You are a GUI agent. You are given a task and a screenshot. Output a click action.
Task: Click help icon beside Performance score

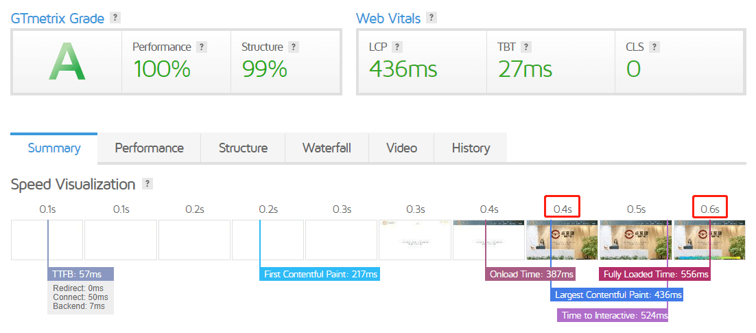tap(201, 47)
